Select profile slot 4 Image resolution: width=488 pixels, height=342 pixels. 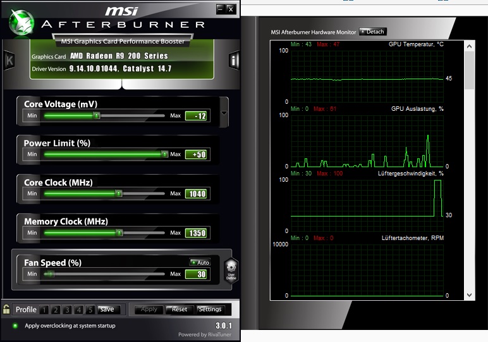[79, 310]
